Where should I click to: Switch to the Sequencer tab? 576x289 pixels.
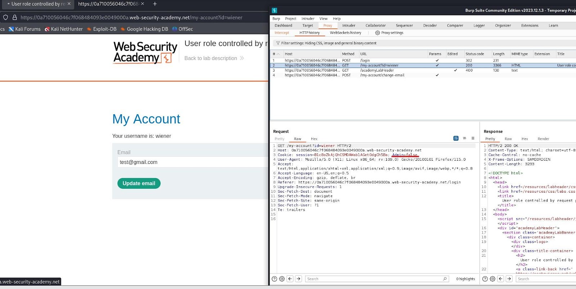(x=404, y=26)
